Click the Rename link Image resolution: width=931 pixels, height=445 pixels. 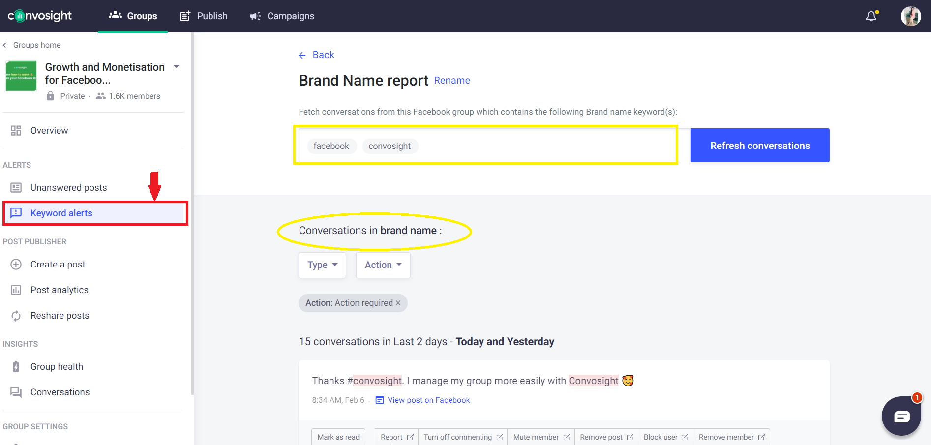click(x=451, y=80)
